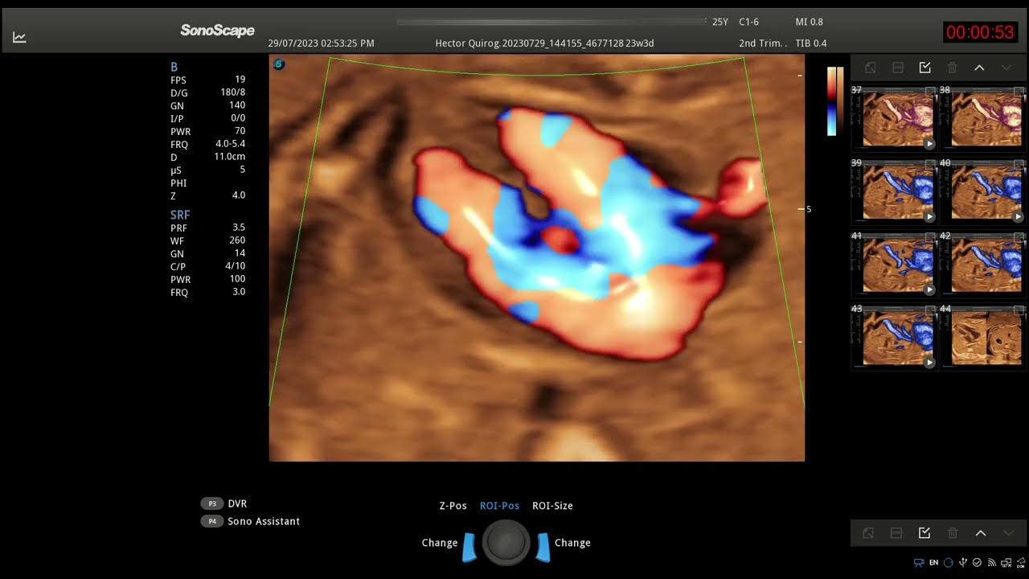Click down chevron in the top clip toolbar

tap(1006, 68)
